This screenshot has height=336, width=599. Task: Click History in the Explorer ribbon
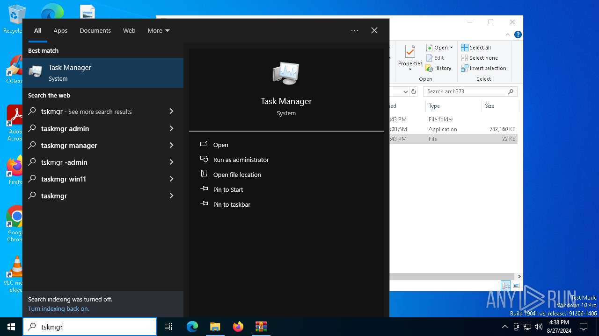click(438, 68)
